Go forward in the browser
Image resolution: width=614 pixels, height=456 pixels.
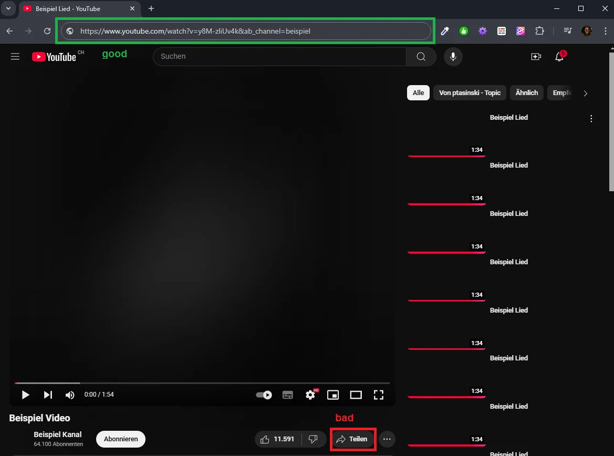click(x=28, y=31)
